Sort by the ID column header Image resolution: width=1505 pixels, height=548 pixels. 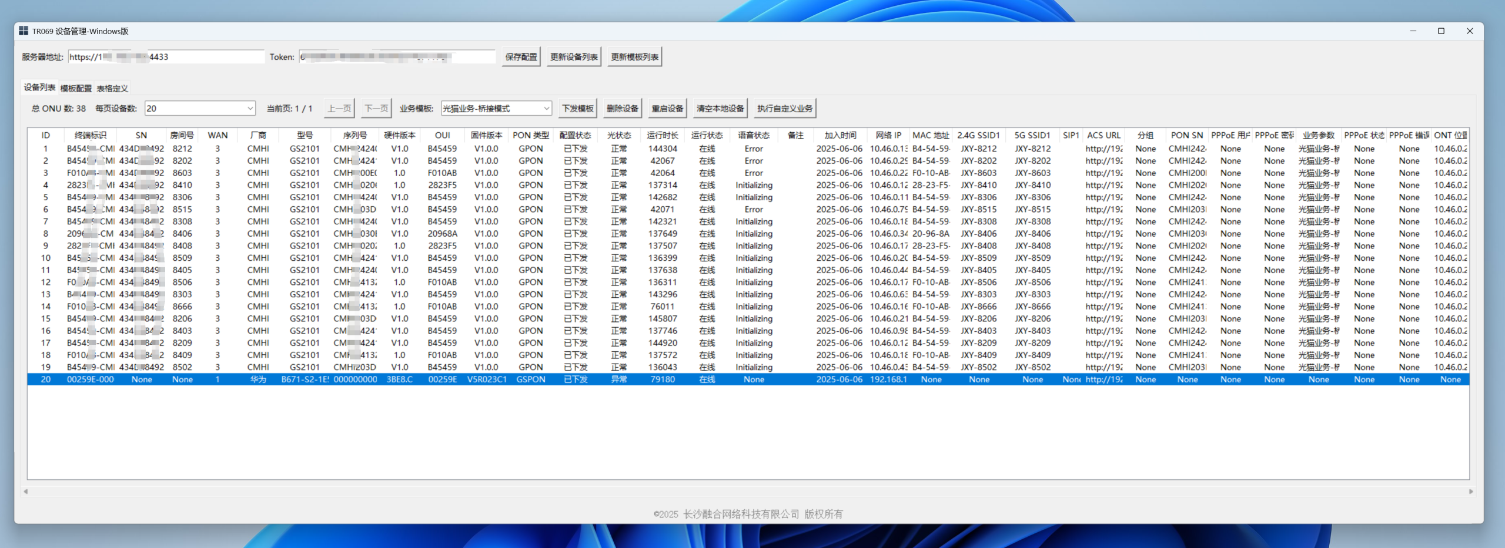(x=45, y=135)
